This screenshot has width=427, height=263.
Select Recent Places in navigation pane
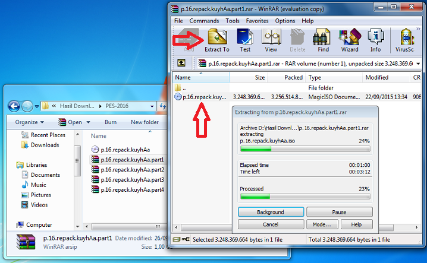[43, 135]
